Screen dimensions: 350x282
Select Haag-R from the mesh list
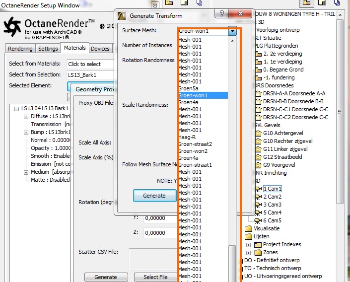click(188, 137)
